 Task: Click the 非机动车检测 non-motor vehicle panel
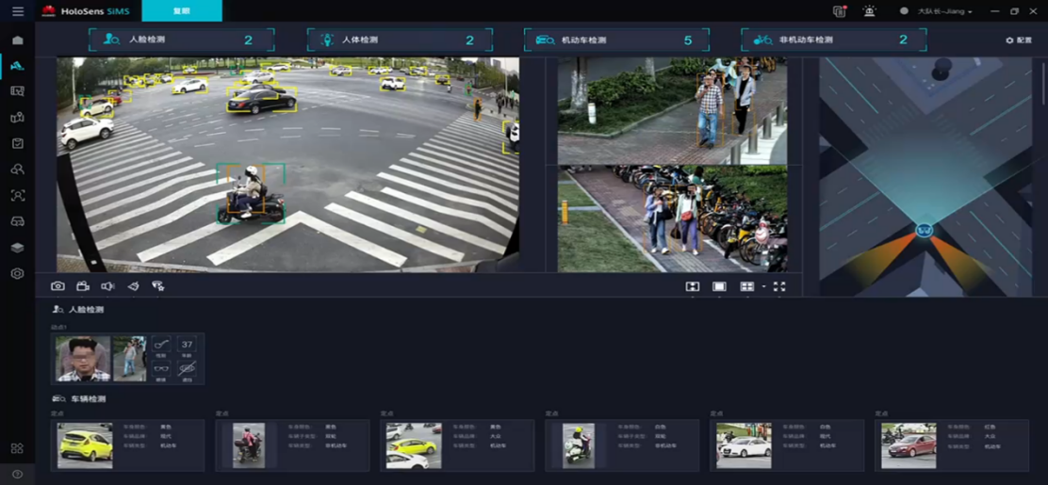click(x=833, y=40)
